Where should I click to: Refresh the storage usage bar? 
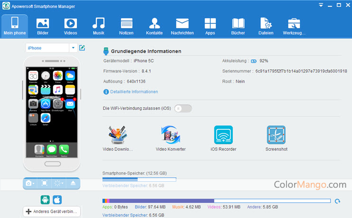coord(337,201)
